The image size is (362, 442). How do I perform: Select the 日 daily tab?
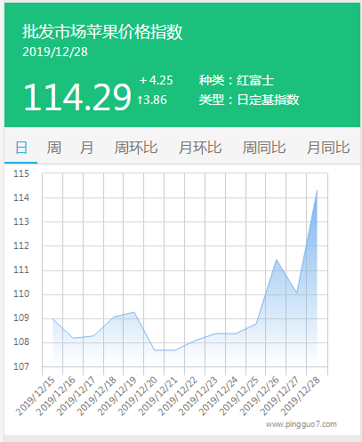point(21,148)
